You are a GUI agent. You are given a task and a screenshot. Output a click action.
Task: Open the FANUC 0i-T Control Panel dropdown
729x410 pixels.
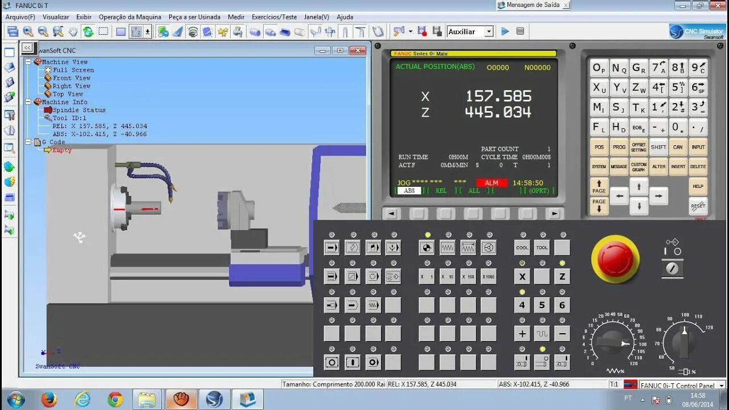pyautogui.click(x=721, y=386)
